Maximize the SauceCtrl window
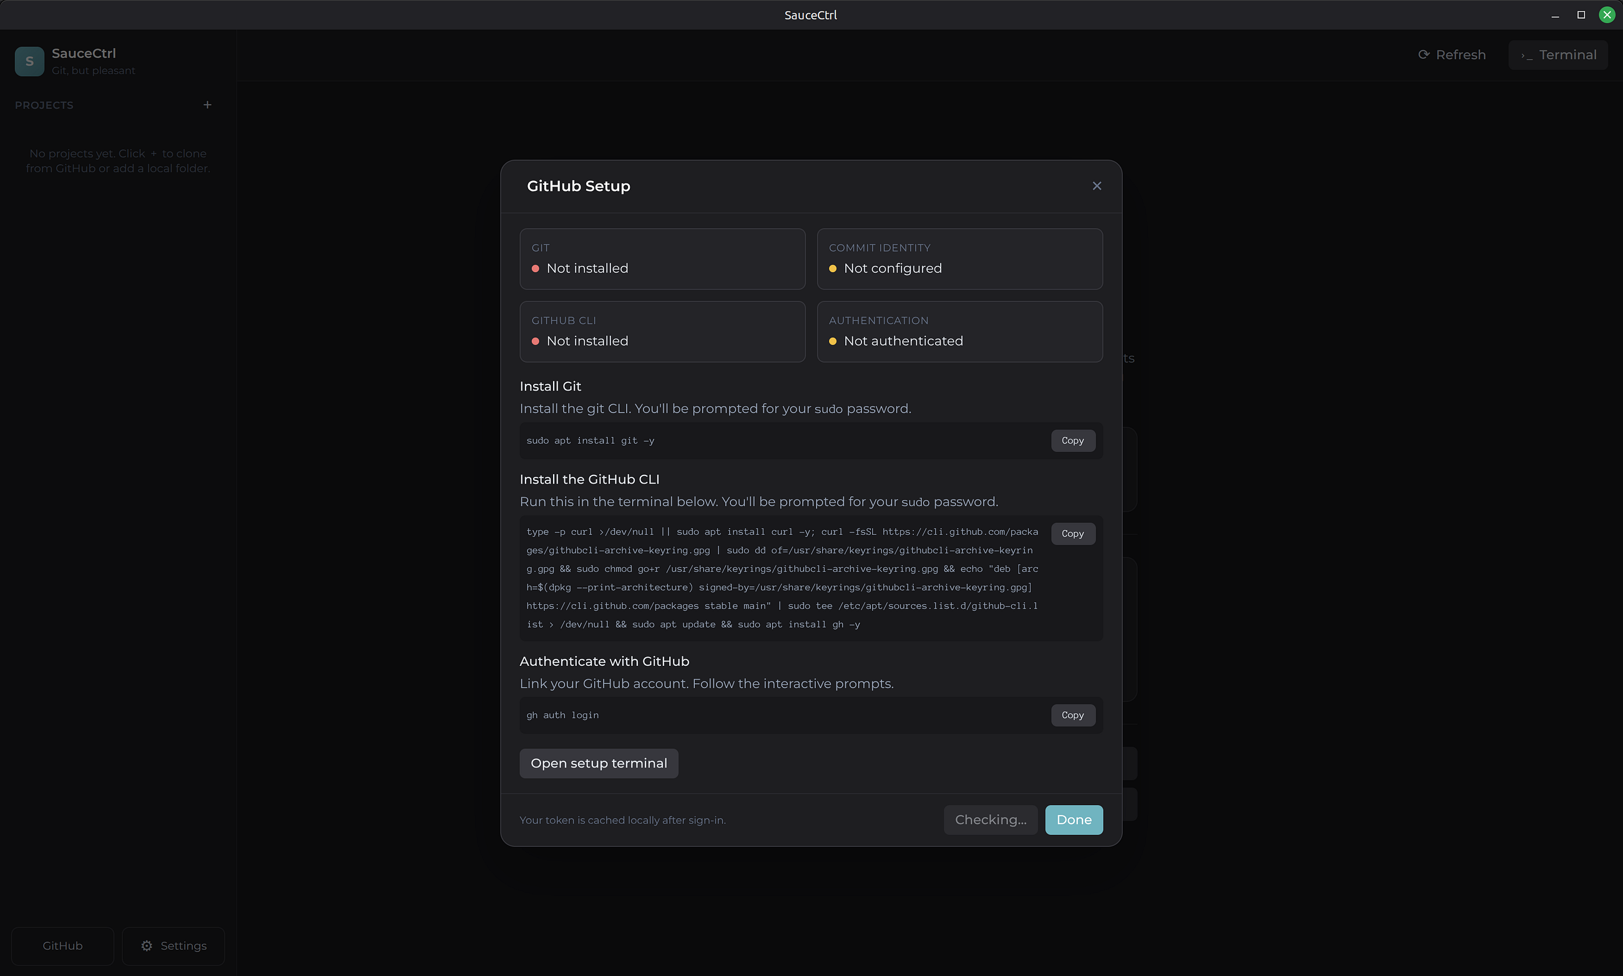Image resolution: width=1623 pixels, height=976 pixels. 1581,15
